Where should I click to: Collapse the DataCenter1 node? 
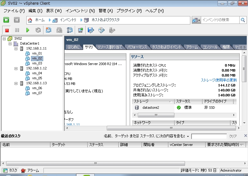tap(10, 44)
